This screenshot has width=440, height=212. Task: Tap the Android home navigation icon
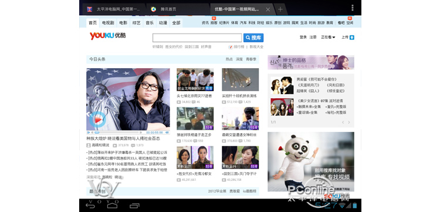(112, 206)
